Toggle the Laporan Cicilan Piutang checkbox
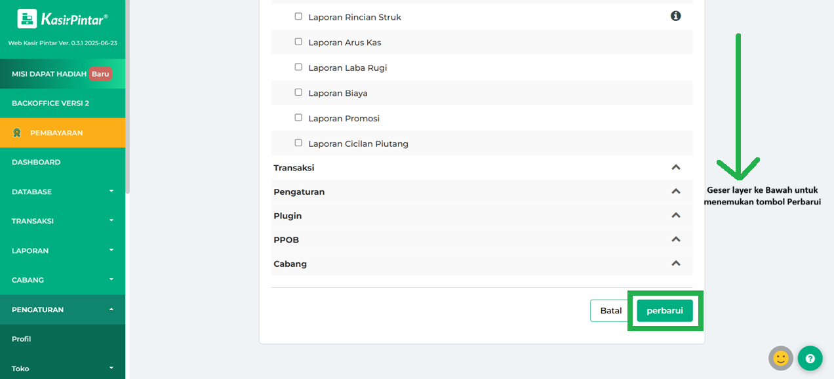 coord(298,142)
